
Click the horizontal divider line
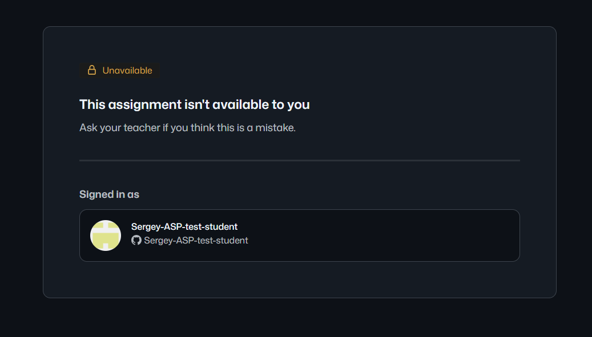pyautogui.click(x=299, y=161)
